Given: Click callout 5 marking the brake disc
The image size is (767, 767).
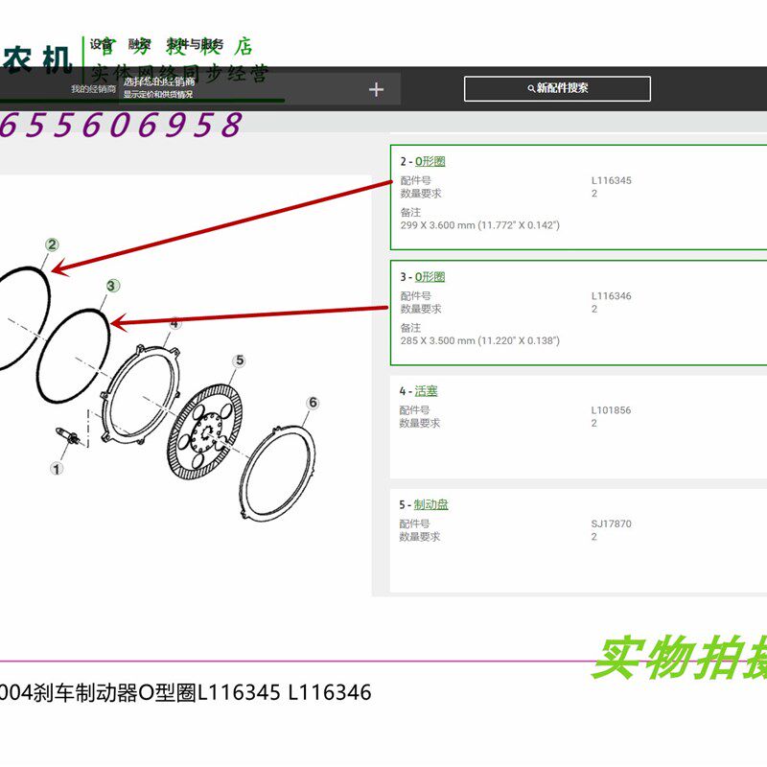Looking at the screenshot, I should point(240,360).
